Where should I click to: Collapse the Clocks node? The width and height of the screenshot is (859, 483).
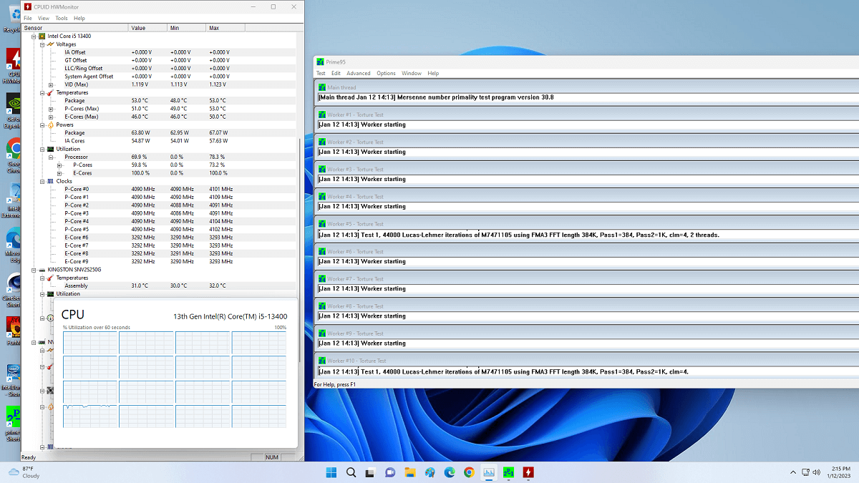pyautogui.click(x=42, y=181)
